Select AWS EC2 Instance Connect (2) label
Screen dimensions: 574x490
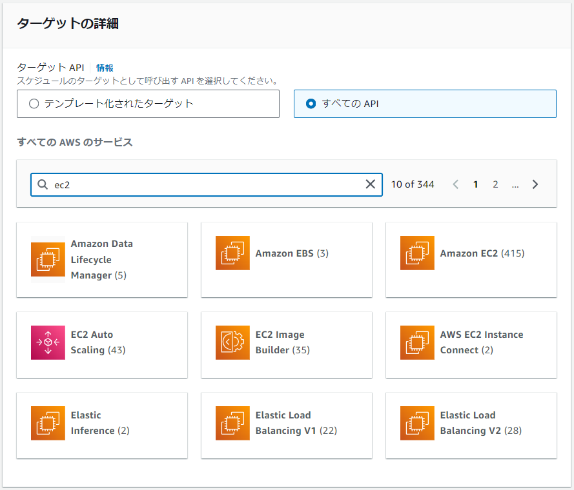pos(482,342)
